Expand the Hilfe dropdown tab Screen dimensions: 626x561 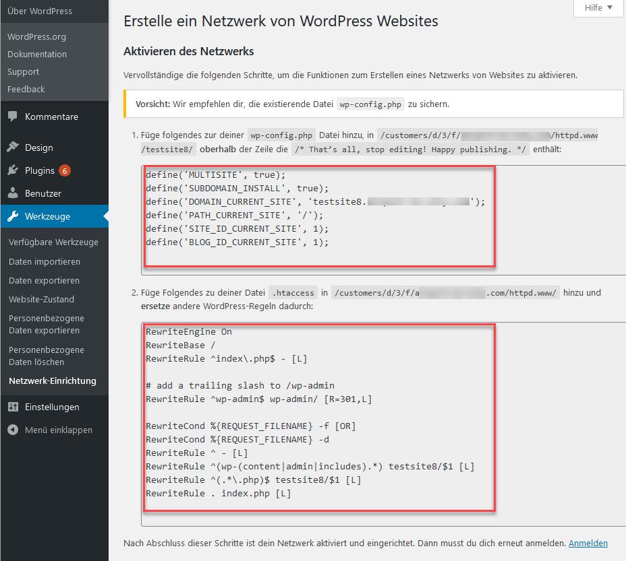click(598, 8)
